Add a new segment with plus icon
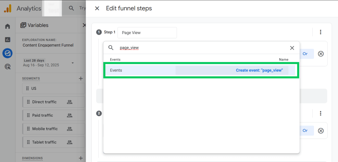338x162 pixels. coord(81,78)
